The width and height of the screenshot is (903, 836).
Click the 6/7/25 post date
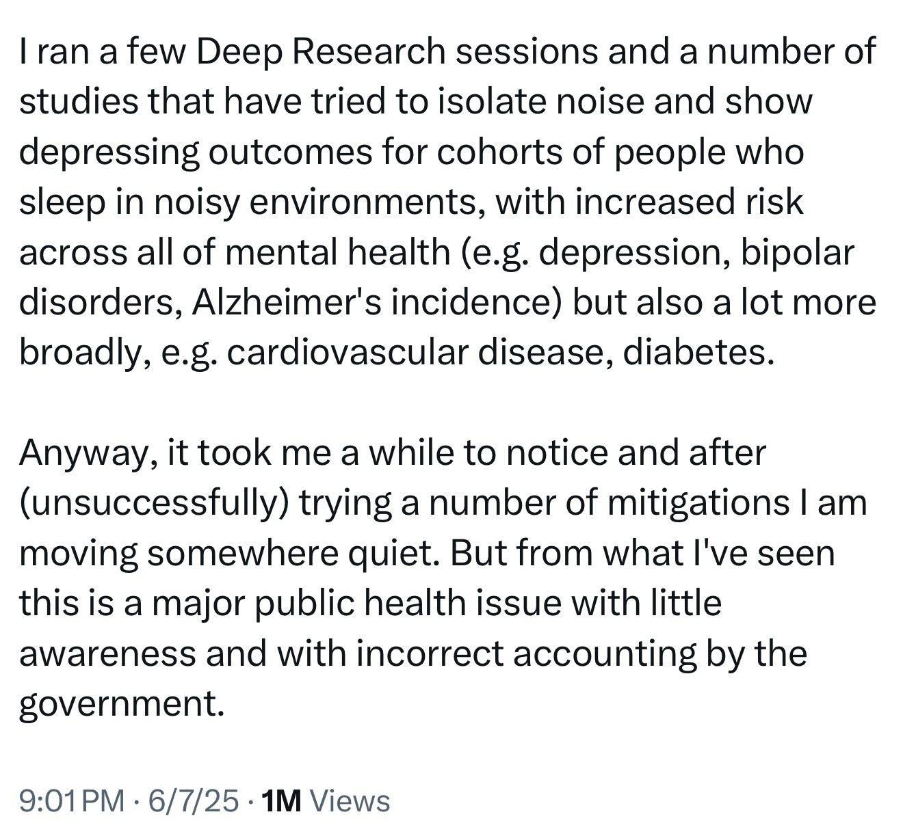pyautogui.click(x=193, y=800)
